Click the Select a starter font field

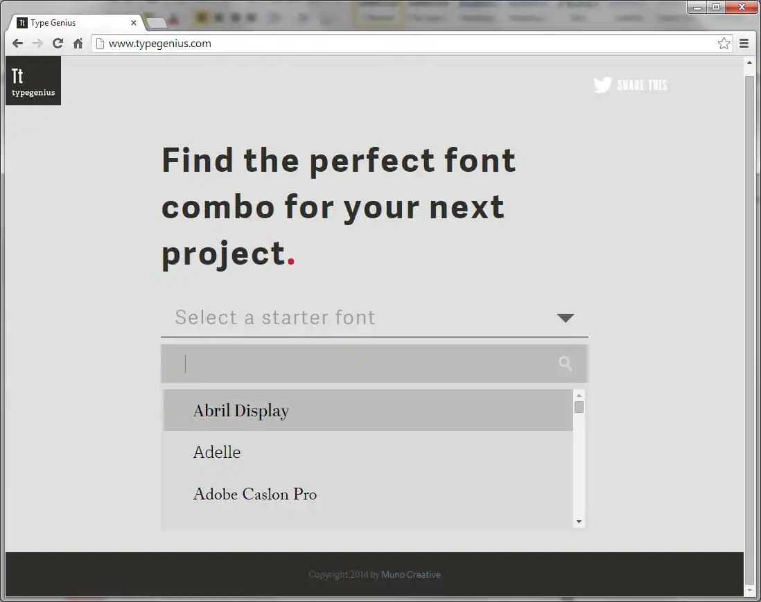pyautogui.click(x=375, y=318)
